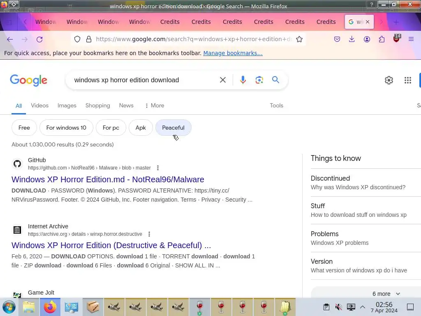Select the All results tab

[19, 106]
